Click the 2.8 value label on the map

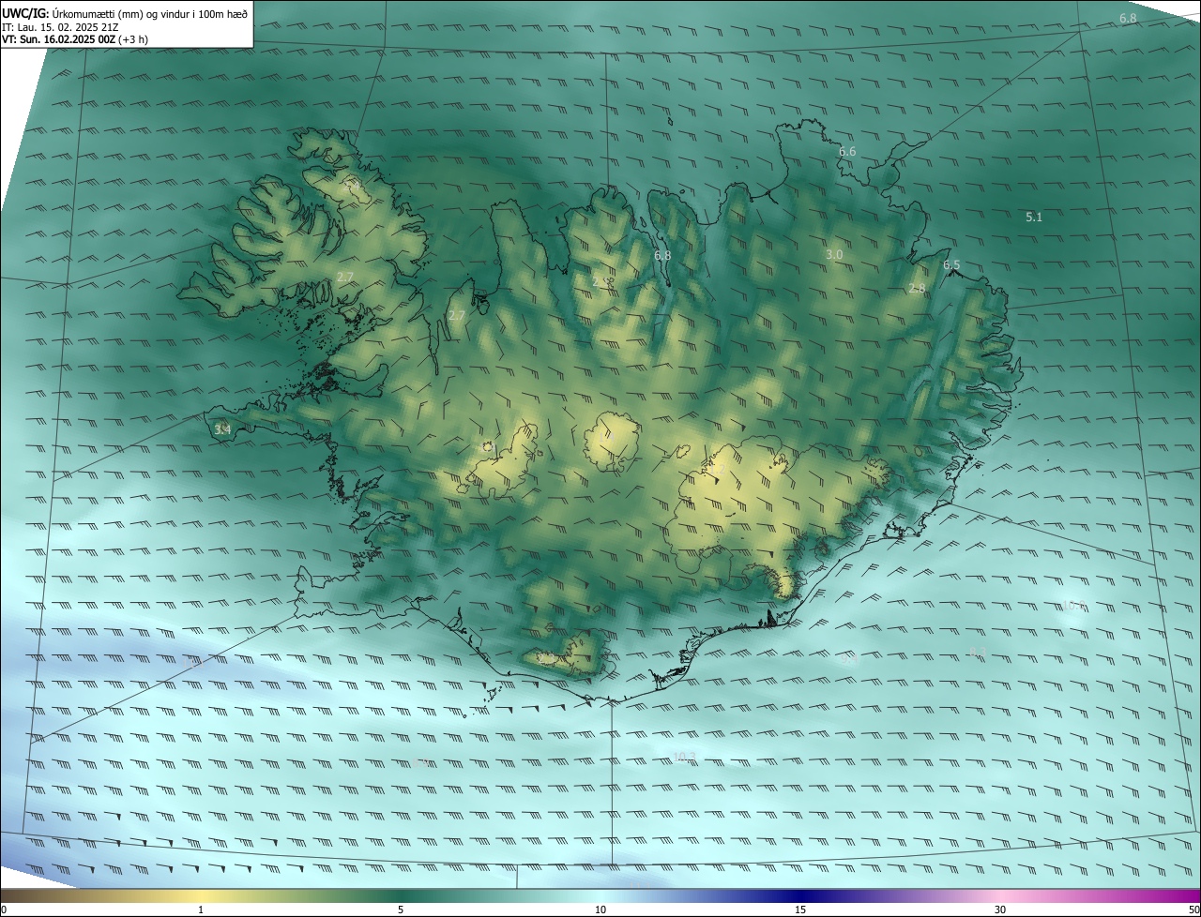(917, 289)
